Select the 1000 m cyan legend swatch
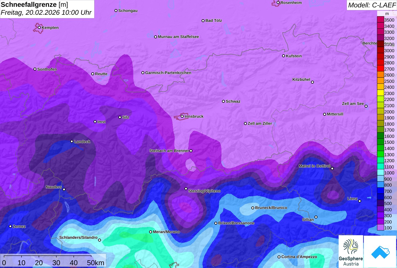The width and height of the screenshot is (397, 268). click(380, 173)
